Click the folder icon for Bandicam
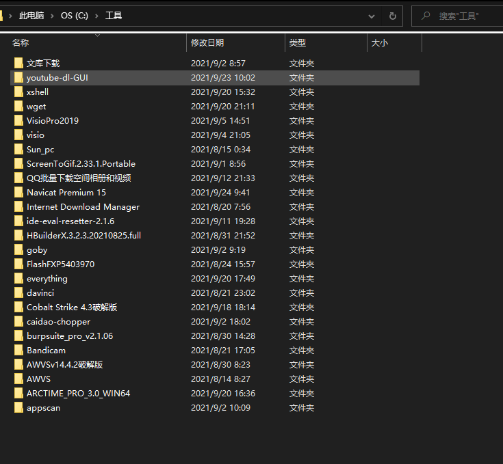The height and width of the screenshot is (464, 503). [x=18, y=351]
